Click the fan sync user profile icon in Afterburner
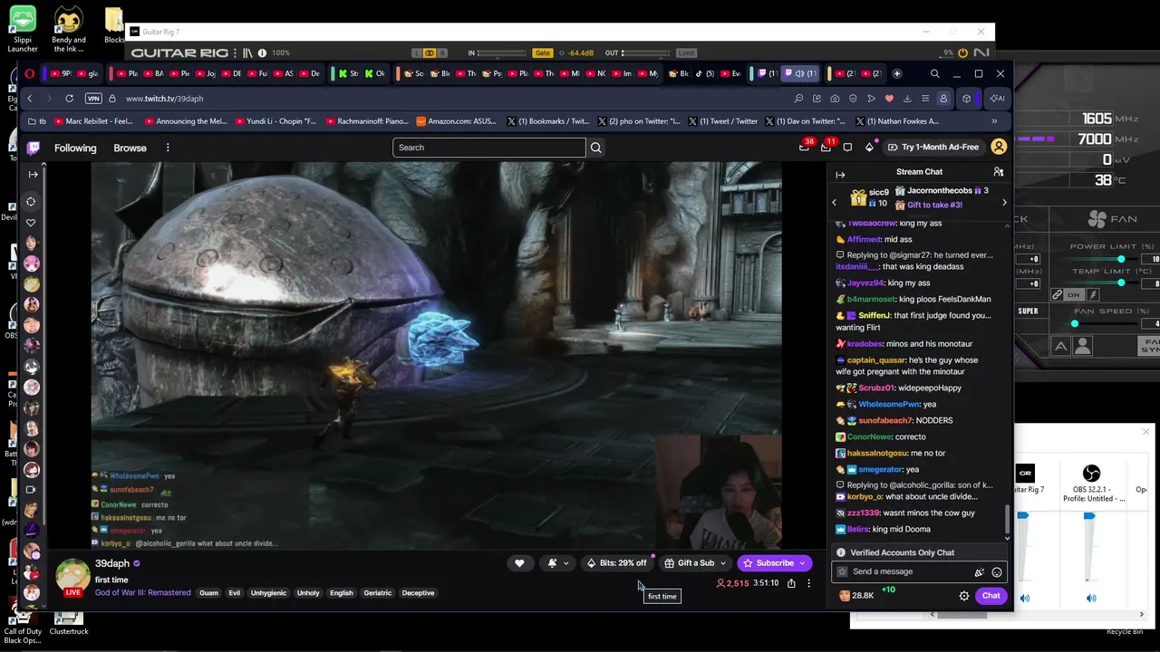The height and width of the screenshot is (652, 1160). (1082, 346)
